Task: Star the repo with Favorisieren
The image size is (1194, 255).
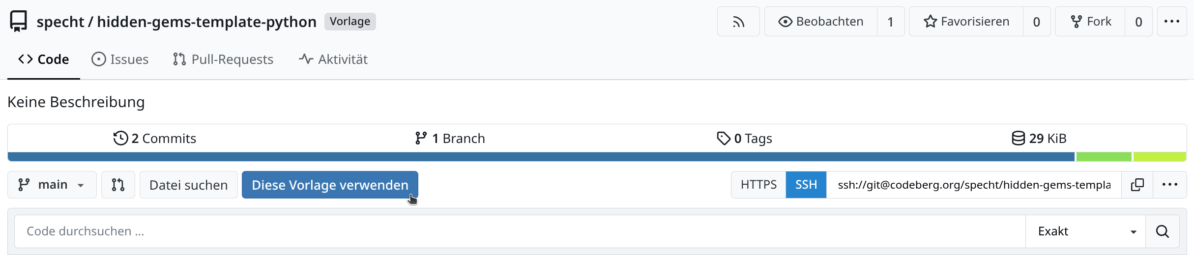Action: click(966, 22)
